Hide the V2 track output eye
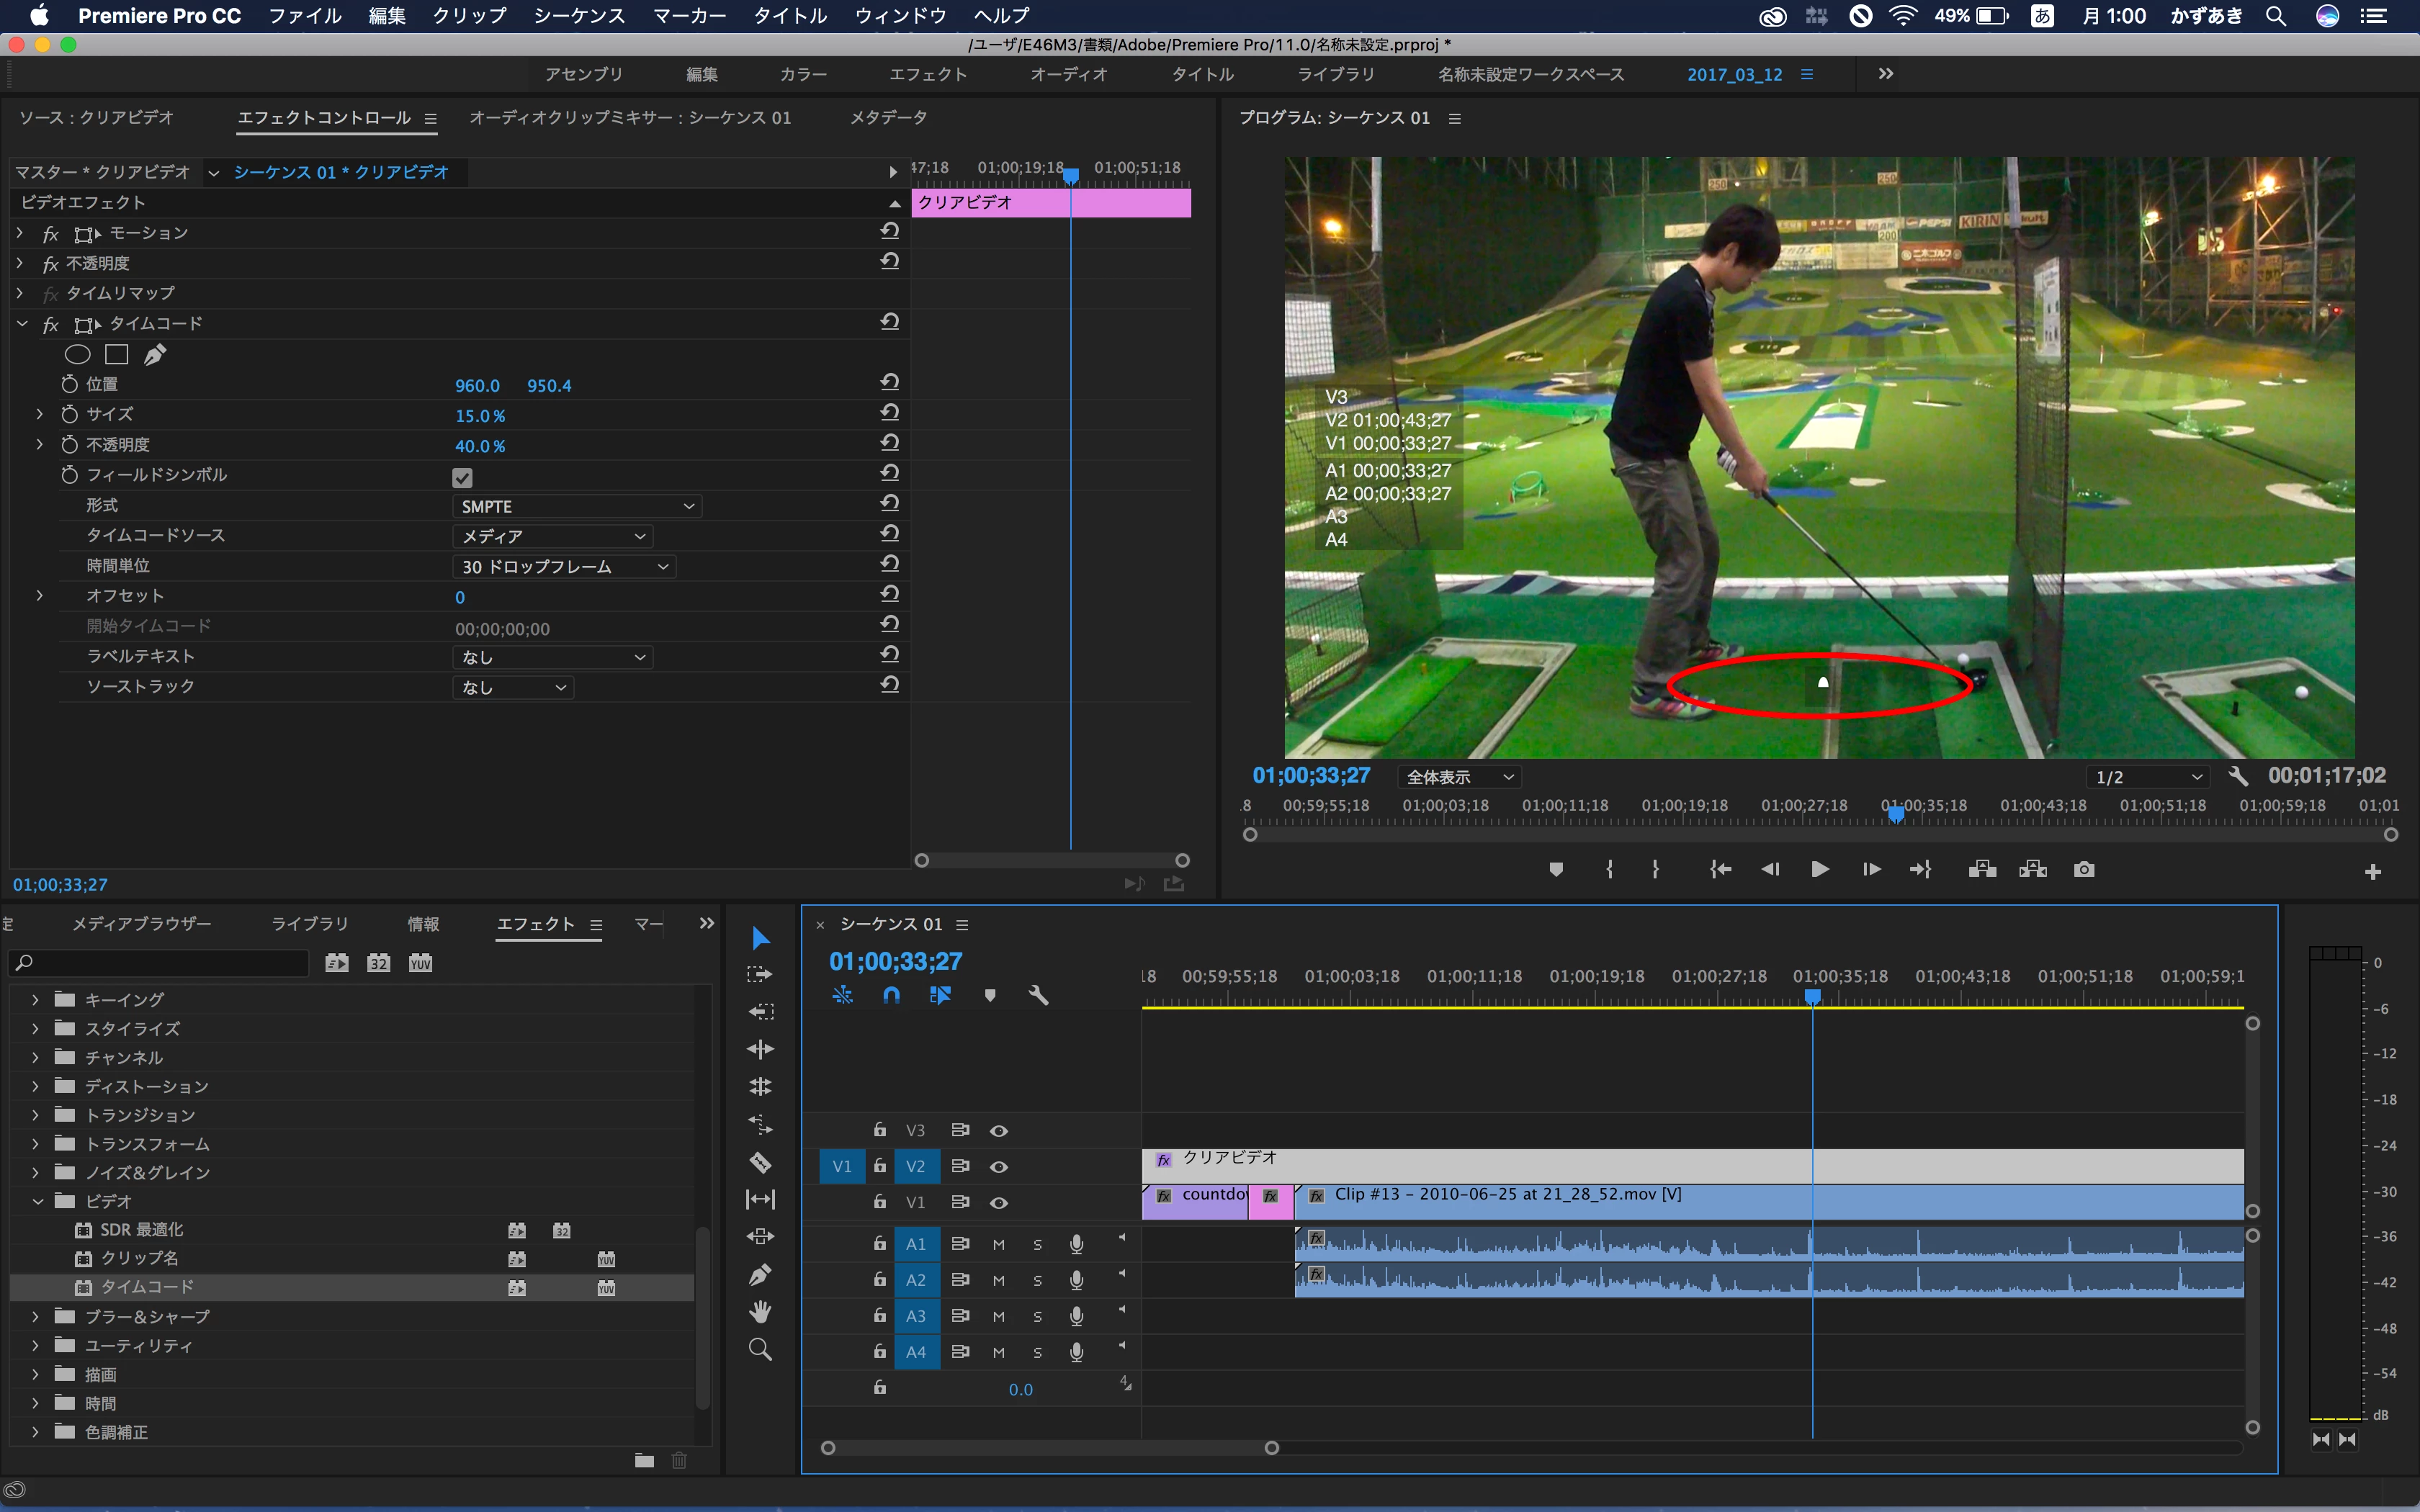The height and width of the screenshot is (1512, 2420). point(998,1167)
